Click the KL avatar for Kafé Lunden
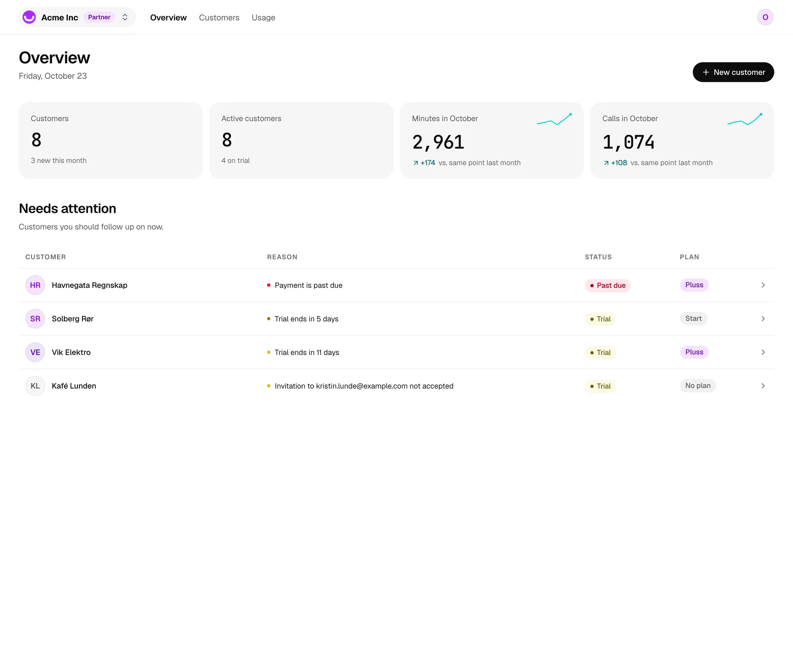The height and width of the screenshot is (656, 793). coord(35,386)
